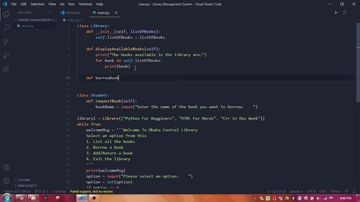Open the Accounts menu icon
360x202 pixels.
(6, 167)
